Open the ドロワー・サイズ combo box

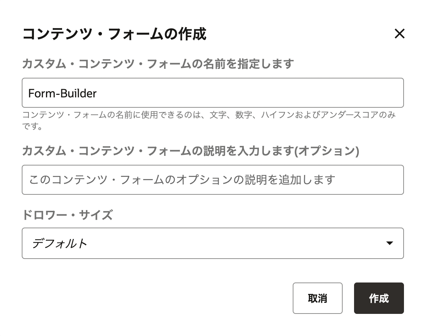coord(212,243)
